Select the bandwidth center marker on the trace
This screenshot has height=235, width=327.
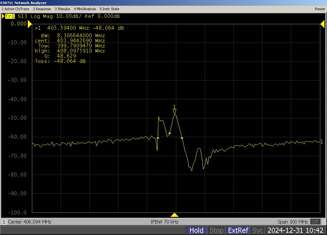click(x=170, y=133)
